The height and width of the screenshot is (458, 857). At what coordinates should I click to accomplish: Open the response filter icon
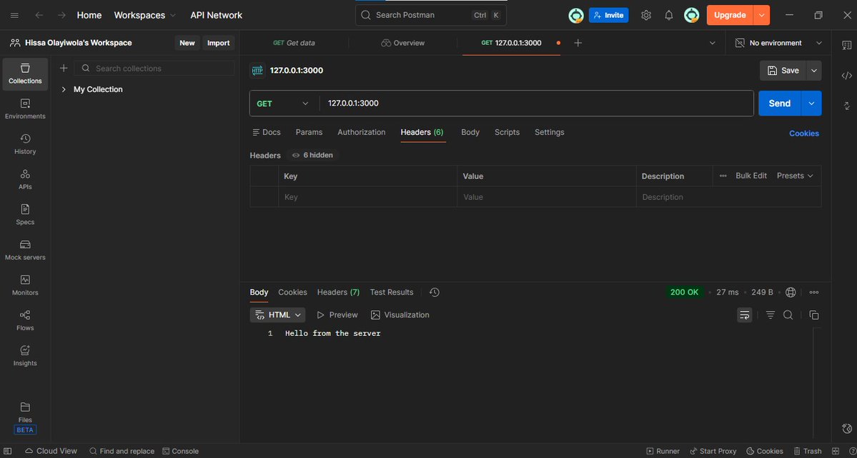point(770,315)
